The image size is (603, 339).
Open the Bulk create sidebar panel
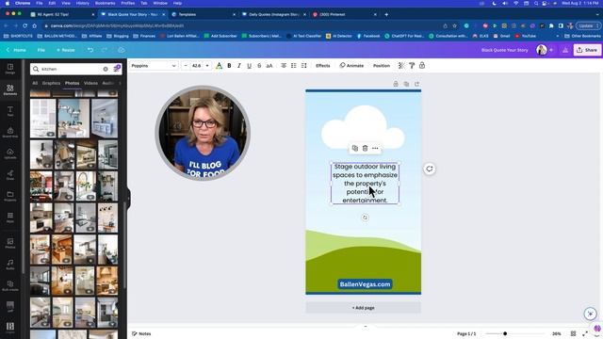(10, 285)
